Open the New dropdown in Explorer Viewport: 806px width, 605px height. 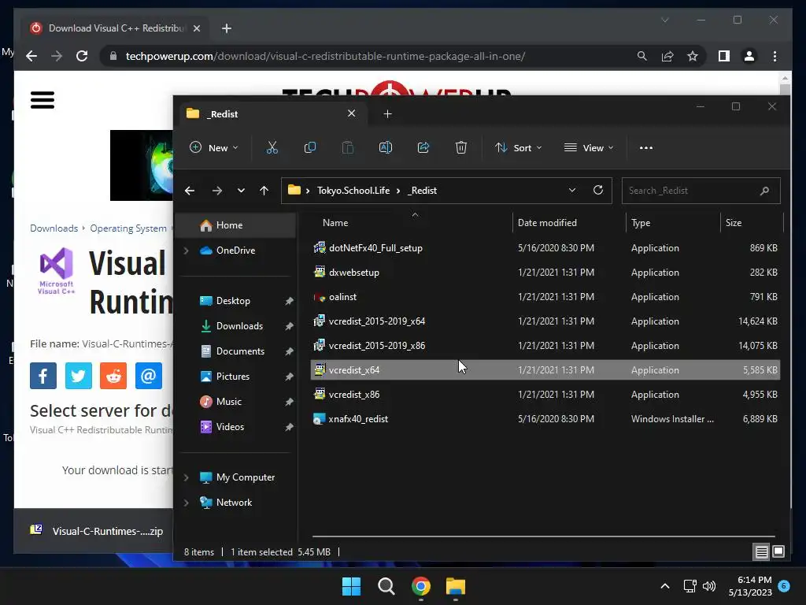tap(214, 147)
